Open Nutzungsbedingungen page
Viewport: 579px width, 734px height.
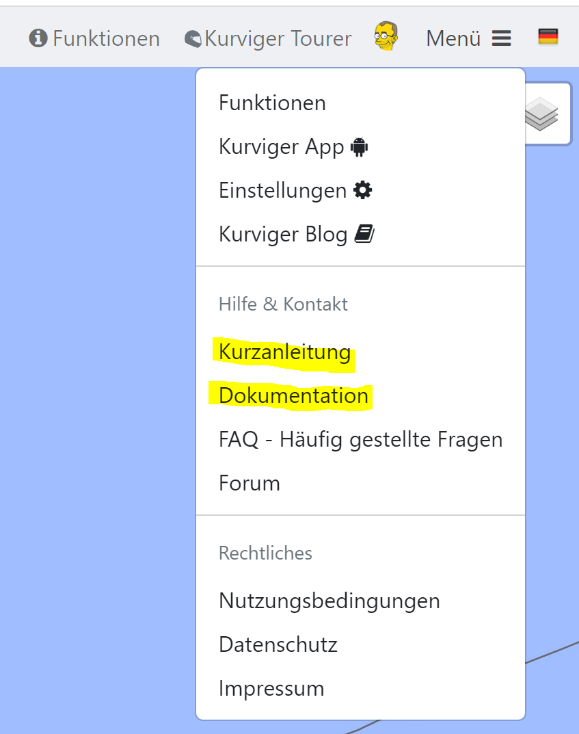coord(329,601)
